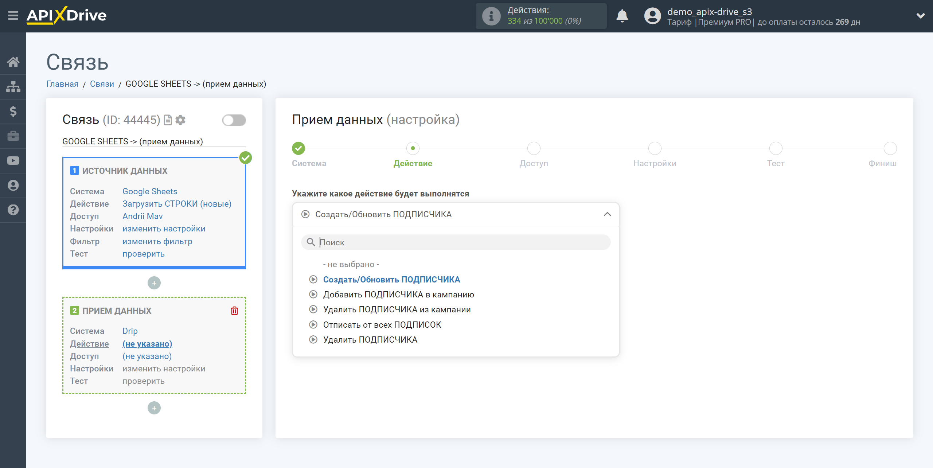Viewport: 933px width, 468px height.
Task: Go to Тест step
Action: tap(776, 148)
